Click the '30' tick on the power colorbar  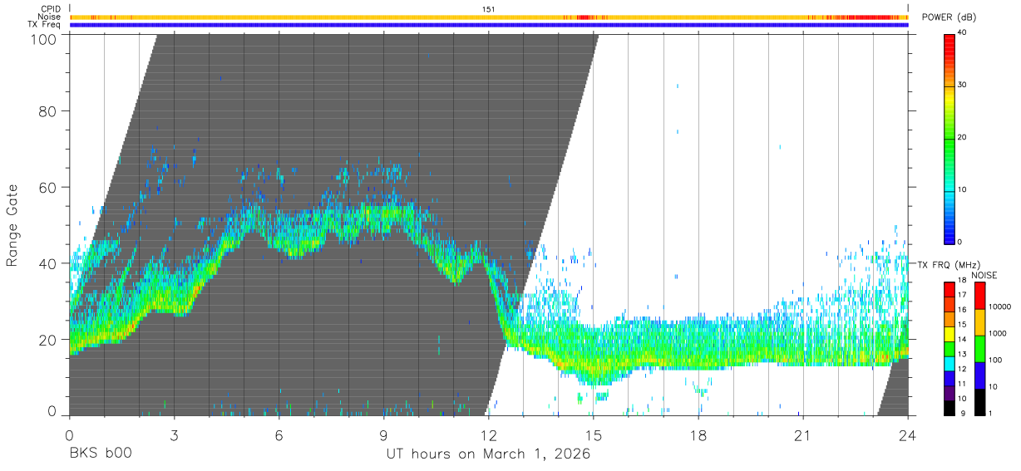pyautogui.click(x=962, y=86)
